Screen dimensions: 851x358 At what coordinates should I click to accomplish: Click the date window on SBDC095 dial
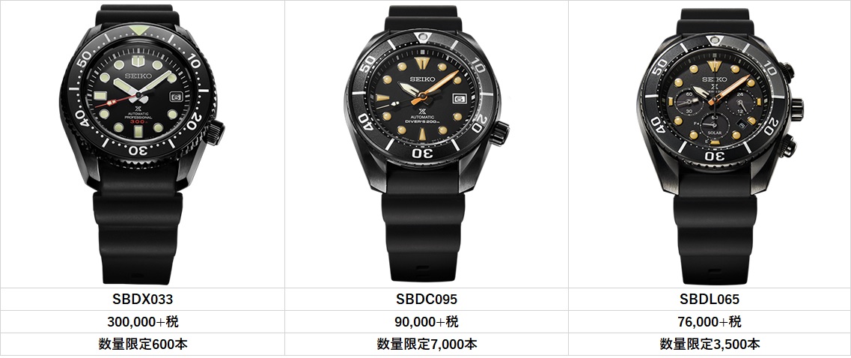460,99
